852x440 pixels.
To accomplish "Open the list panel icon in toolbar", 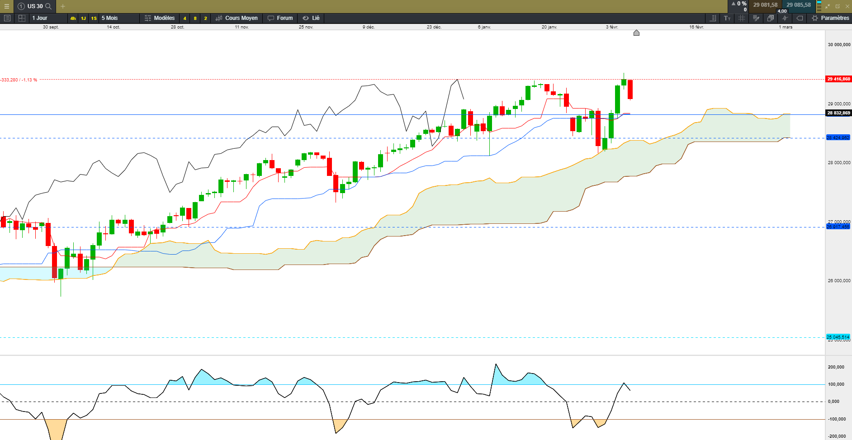I will (x=7, y=18).
